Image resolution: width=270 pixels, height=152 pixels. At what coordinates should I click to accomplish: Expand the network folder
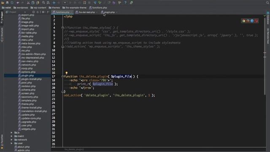tap(11, 140)
